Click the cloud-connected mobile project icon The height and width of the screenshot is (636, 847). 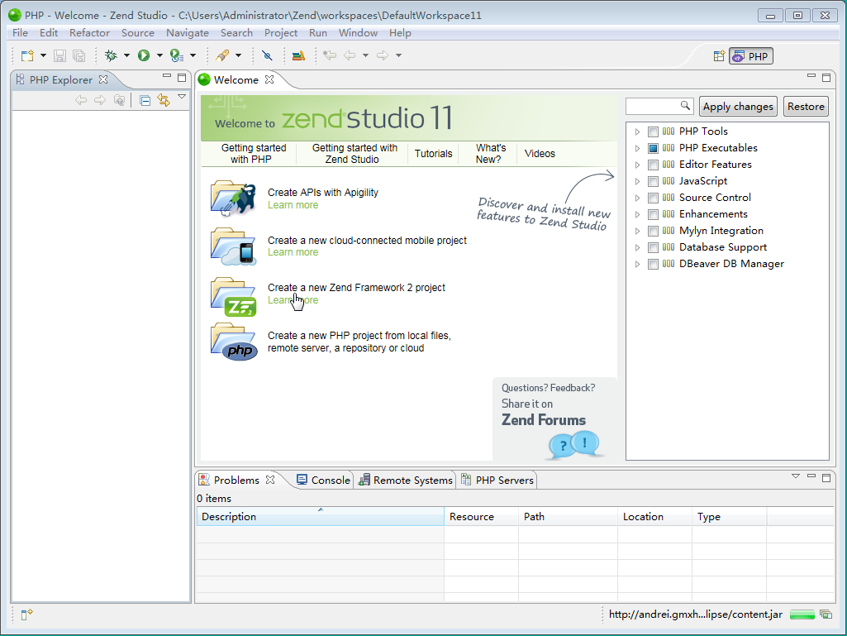[x=233, y=246]
